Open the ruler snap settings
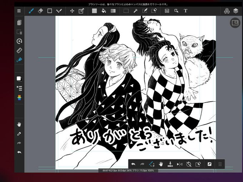 click(x=19, y=50)
